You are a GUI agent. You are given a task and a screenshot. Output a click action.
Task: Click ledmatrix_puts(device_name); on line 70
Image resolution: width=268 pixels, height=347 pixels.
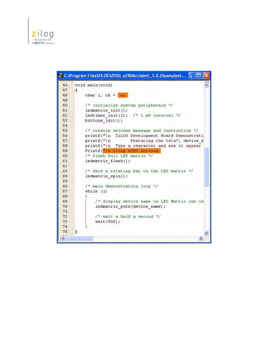coord(130,207)
